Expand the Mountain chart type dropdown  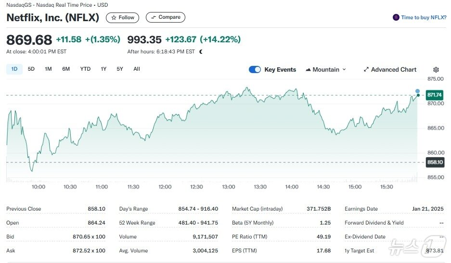(326, 70)
